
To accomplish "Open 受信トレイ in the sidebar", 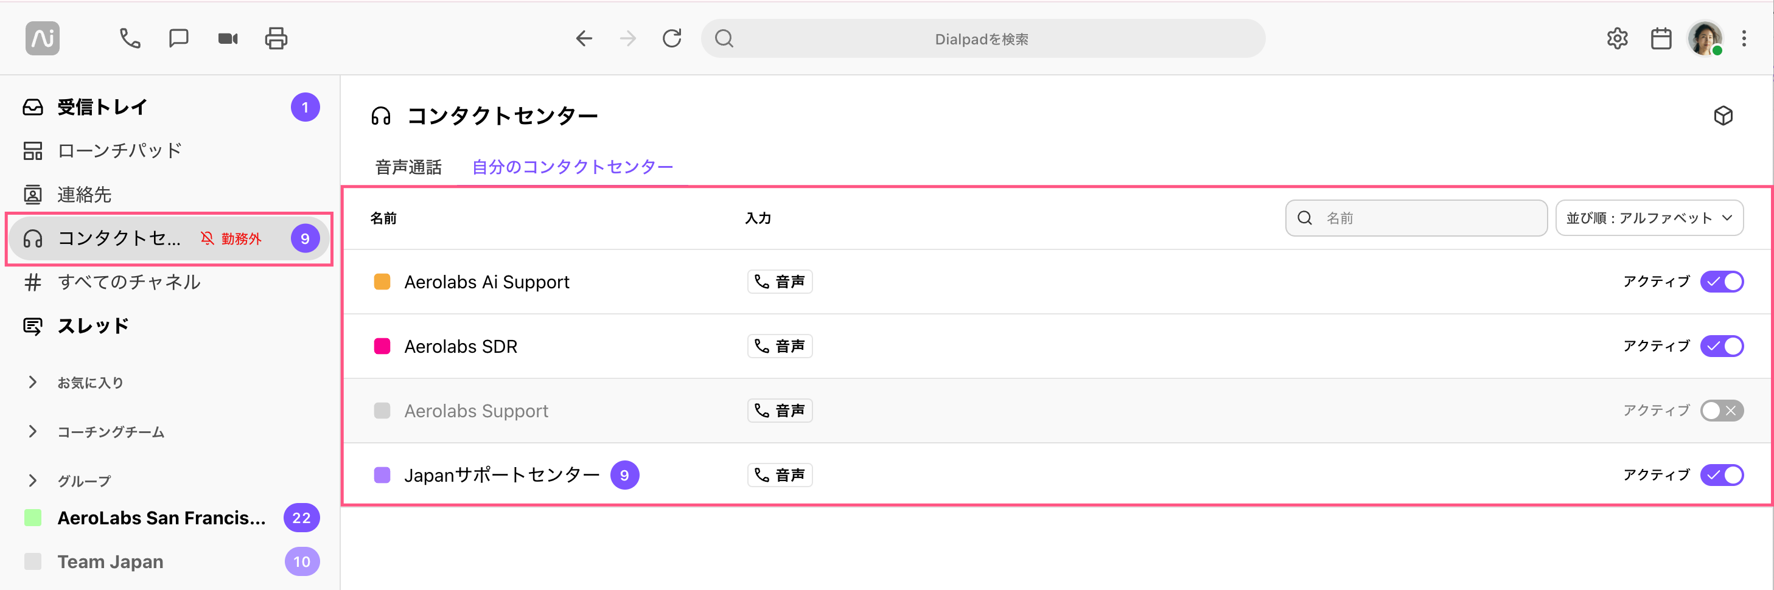I will (169, 108).
